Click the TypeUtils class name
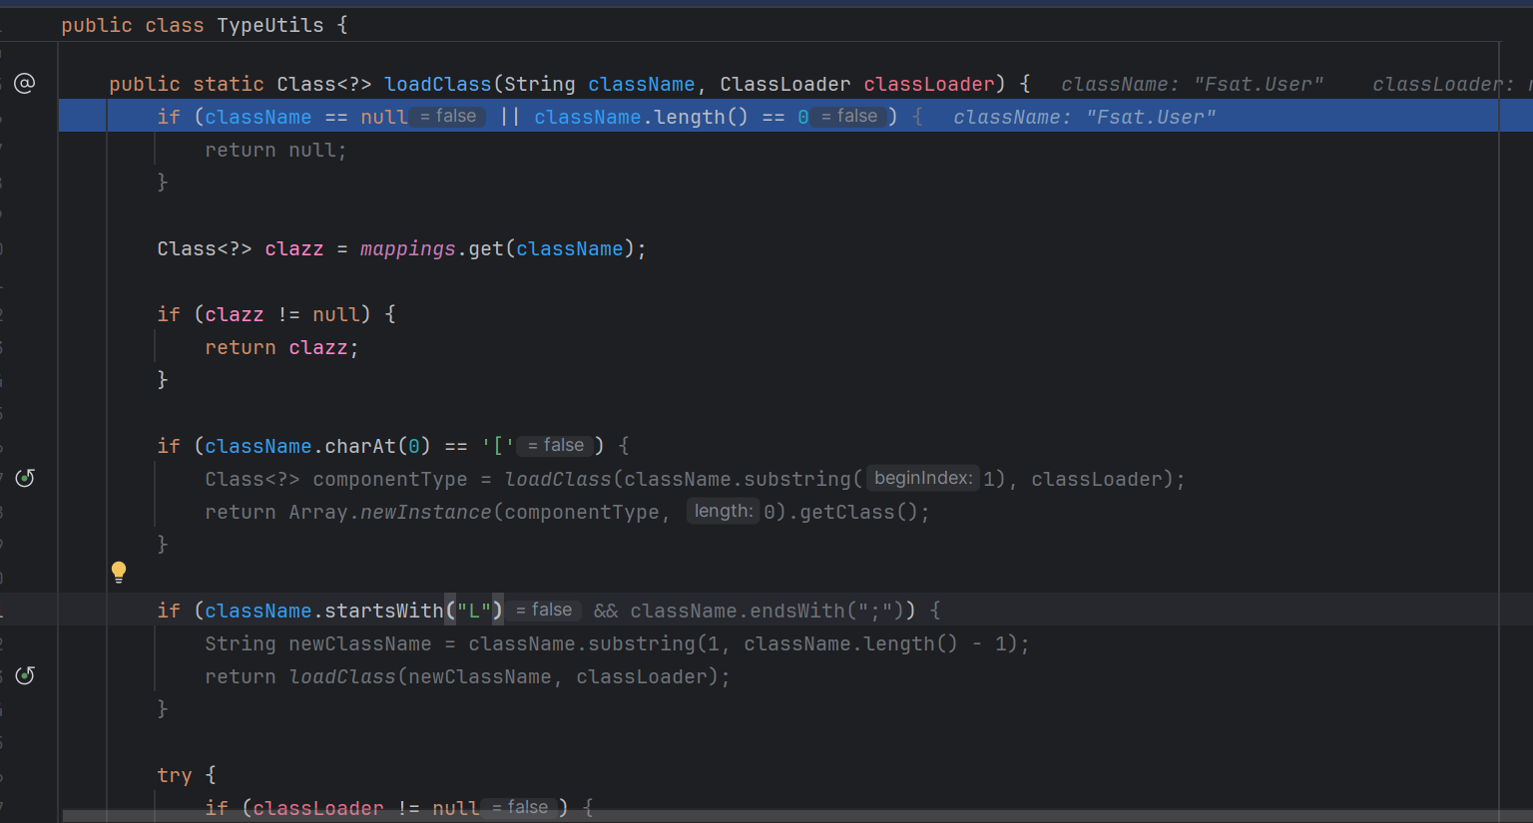This screenshot has width=1533, height=823. [x=269, y=25]
